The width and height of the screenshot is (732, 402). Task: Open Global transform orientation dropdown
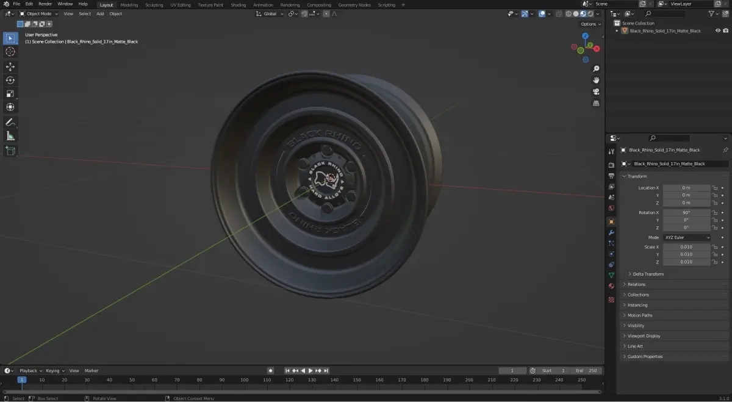270,13
